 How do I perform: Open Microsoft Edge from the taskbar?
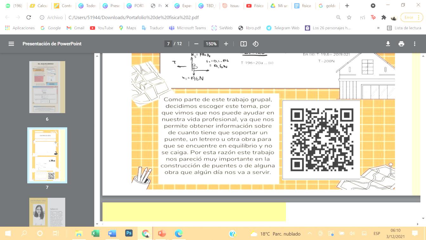[x=179, y=234]
